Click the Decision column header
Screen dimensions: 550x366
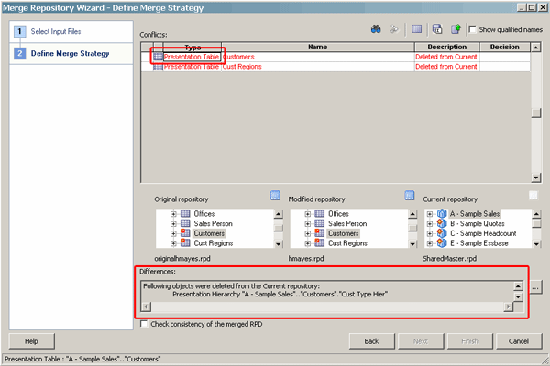coord(505,47)
